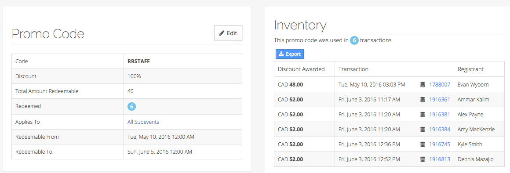Open the All Subevents link
Image resolution: width=510 pixels, height=173 pixels.
pos(143,122)
